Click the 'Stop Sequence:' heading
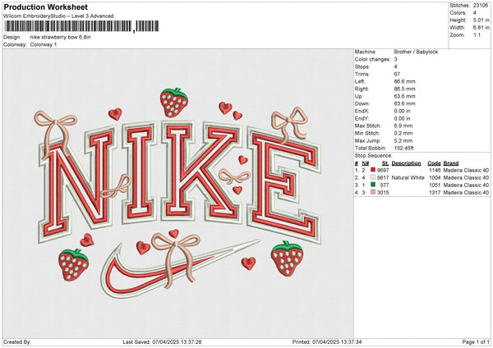This screenshot has width=493, height=348. [374, 156]
